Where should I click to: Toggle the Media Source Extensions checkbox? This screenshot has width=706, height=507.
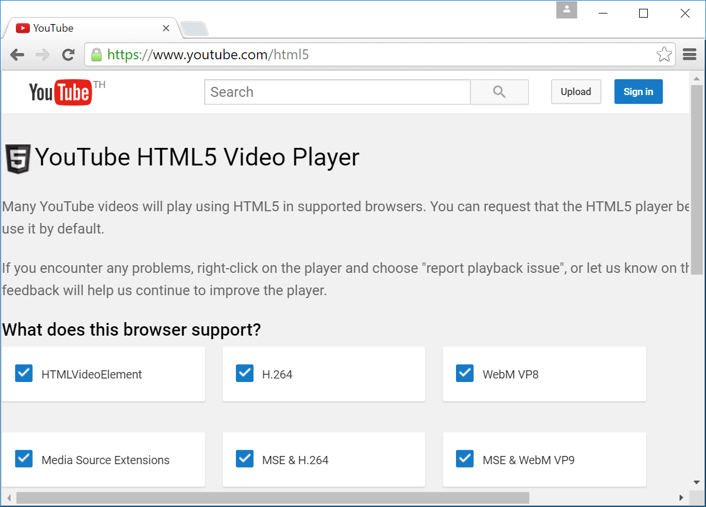click(x=24, y=458)
